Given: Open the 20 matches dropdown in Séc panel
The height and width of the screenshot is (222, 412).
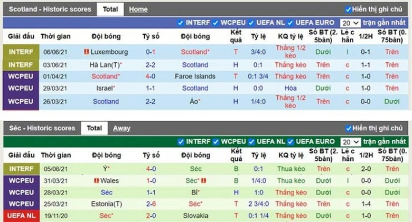Looking at the screenshot, I should click(x=350, y=142).
